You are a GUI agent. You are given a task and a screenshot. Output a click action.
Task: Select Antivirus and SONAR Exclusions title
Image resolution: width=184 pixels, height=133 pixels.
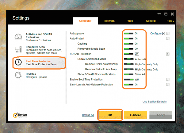[x=39, y=36]
